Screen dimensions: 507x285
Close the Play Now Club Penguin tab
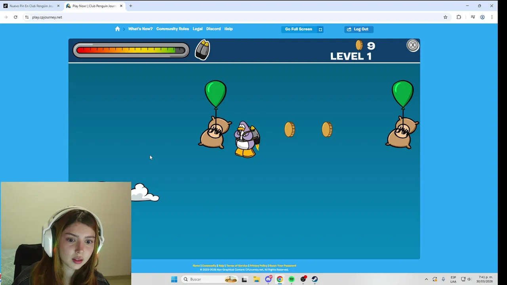(x=121, y=6)
